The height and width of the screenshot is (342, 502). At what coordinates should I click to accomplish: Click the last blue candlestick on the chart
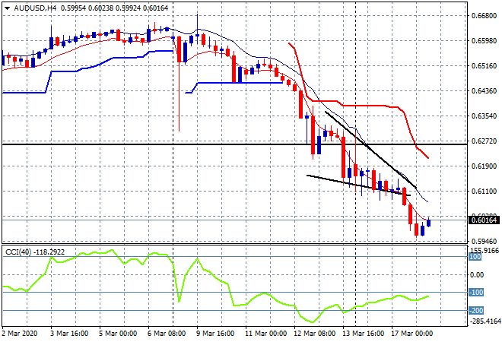[x=428, y=223]
